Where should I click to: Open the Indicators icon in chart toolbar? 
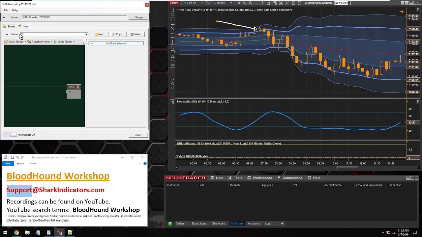(x=287, y=3)
